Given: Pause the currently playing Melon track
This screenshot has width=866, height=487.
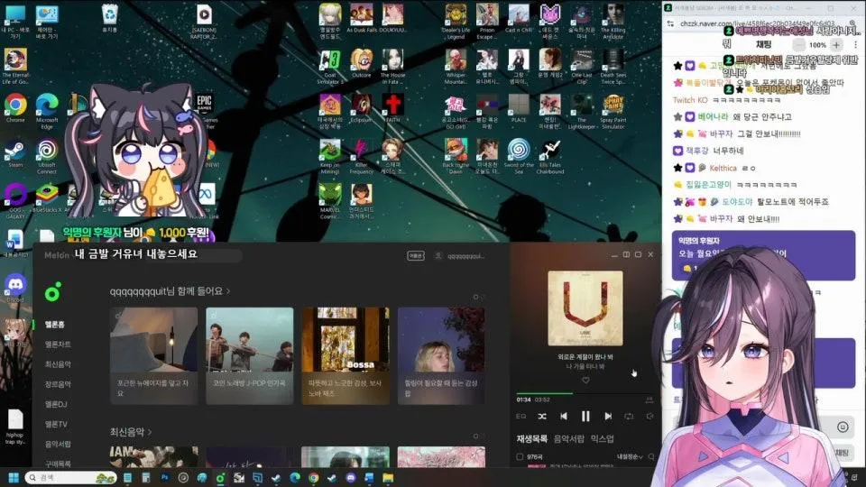Looking at the screenshot, I should click(x=585, y=416).
